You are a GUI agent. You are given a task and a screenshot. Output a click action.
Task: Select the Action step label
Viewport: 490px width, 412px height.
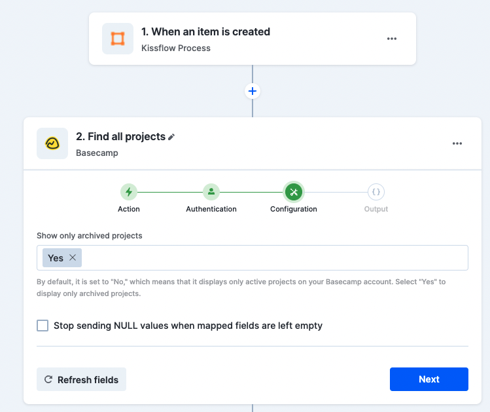[129, 209]
